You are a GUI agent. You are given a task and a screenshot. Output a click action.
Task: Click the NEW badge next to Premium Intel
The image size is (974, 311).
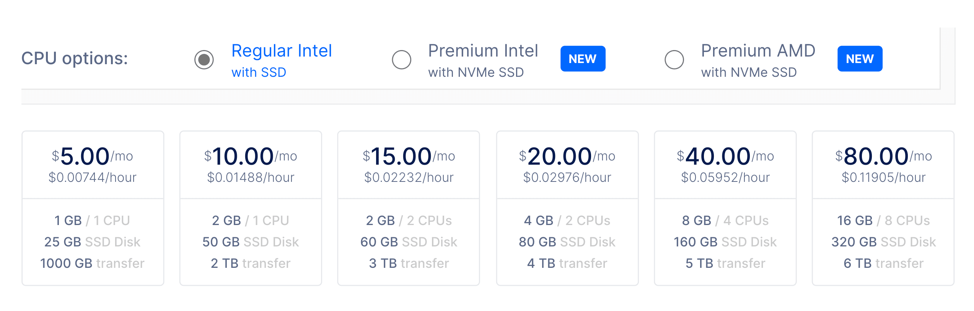[x=583, y=58]
